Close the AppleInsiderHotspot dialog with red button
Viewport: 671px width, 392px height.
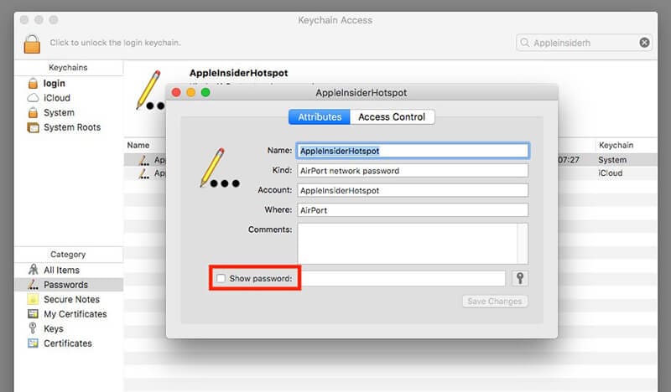(176, 92)
